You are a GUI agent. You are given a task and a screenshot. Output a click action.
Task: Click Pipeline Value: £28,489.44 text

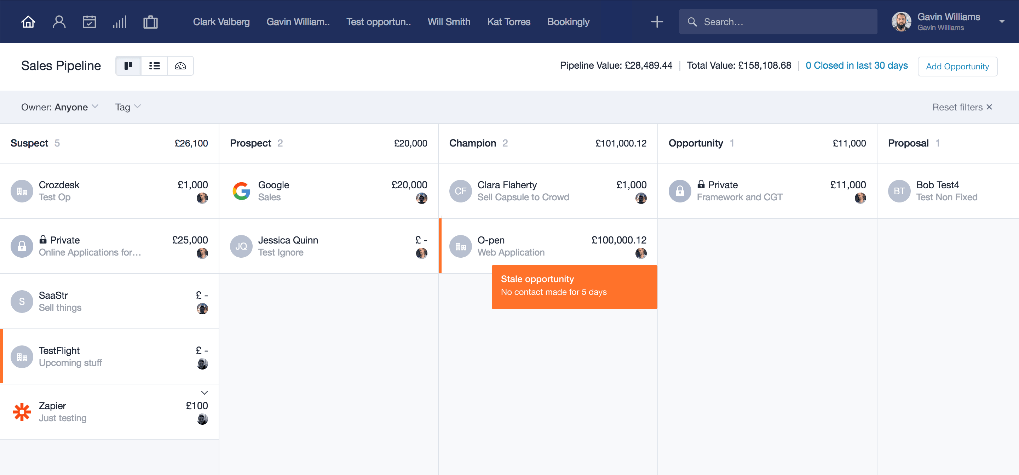pos(616,65)
